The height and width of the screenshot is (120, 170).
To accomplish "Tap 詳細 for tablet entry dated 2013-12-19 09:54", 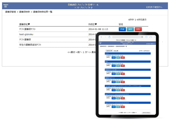I will click(114, 74).
